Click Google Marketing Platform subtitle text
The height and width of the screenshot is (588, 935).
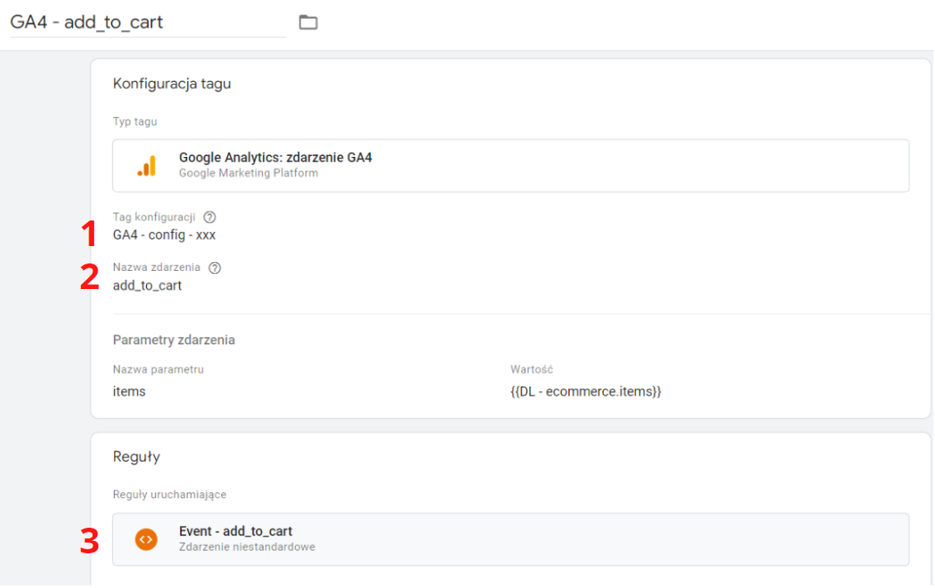pos(249,173)
